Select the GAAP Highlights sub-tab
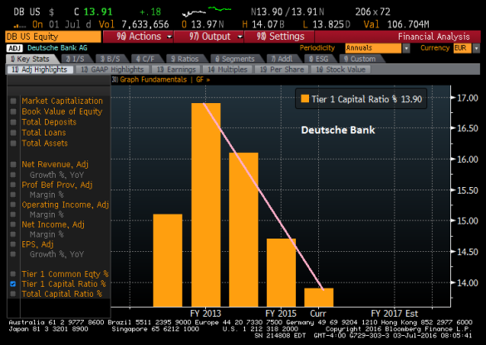The height and width of the screenshot is (345, 486). 112,70
